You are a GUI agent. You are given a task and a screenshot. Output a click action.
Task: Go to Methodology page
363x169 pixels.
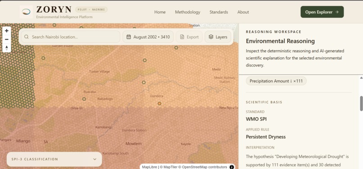[187, 12]
